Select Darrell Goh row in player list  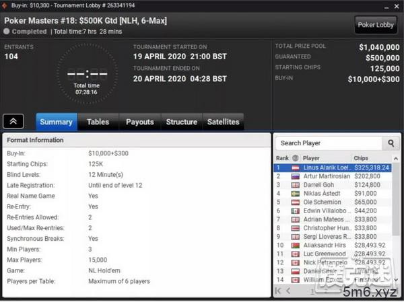click(x=333, y=185)
